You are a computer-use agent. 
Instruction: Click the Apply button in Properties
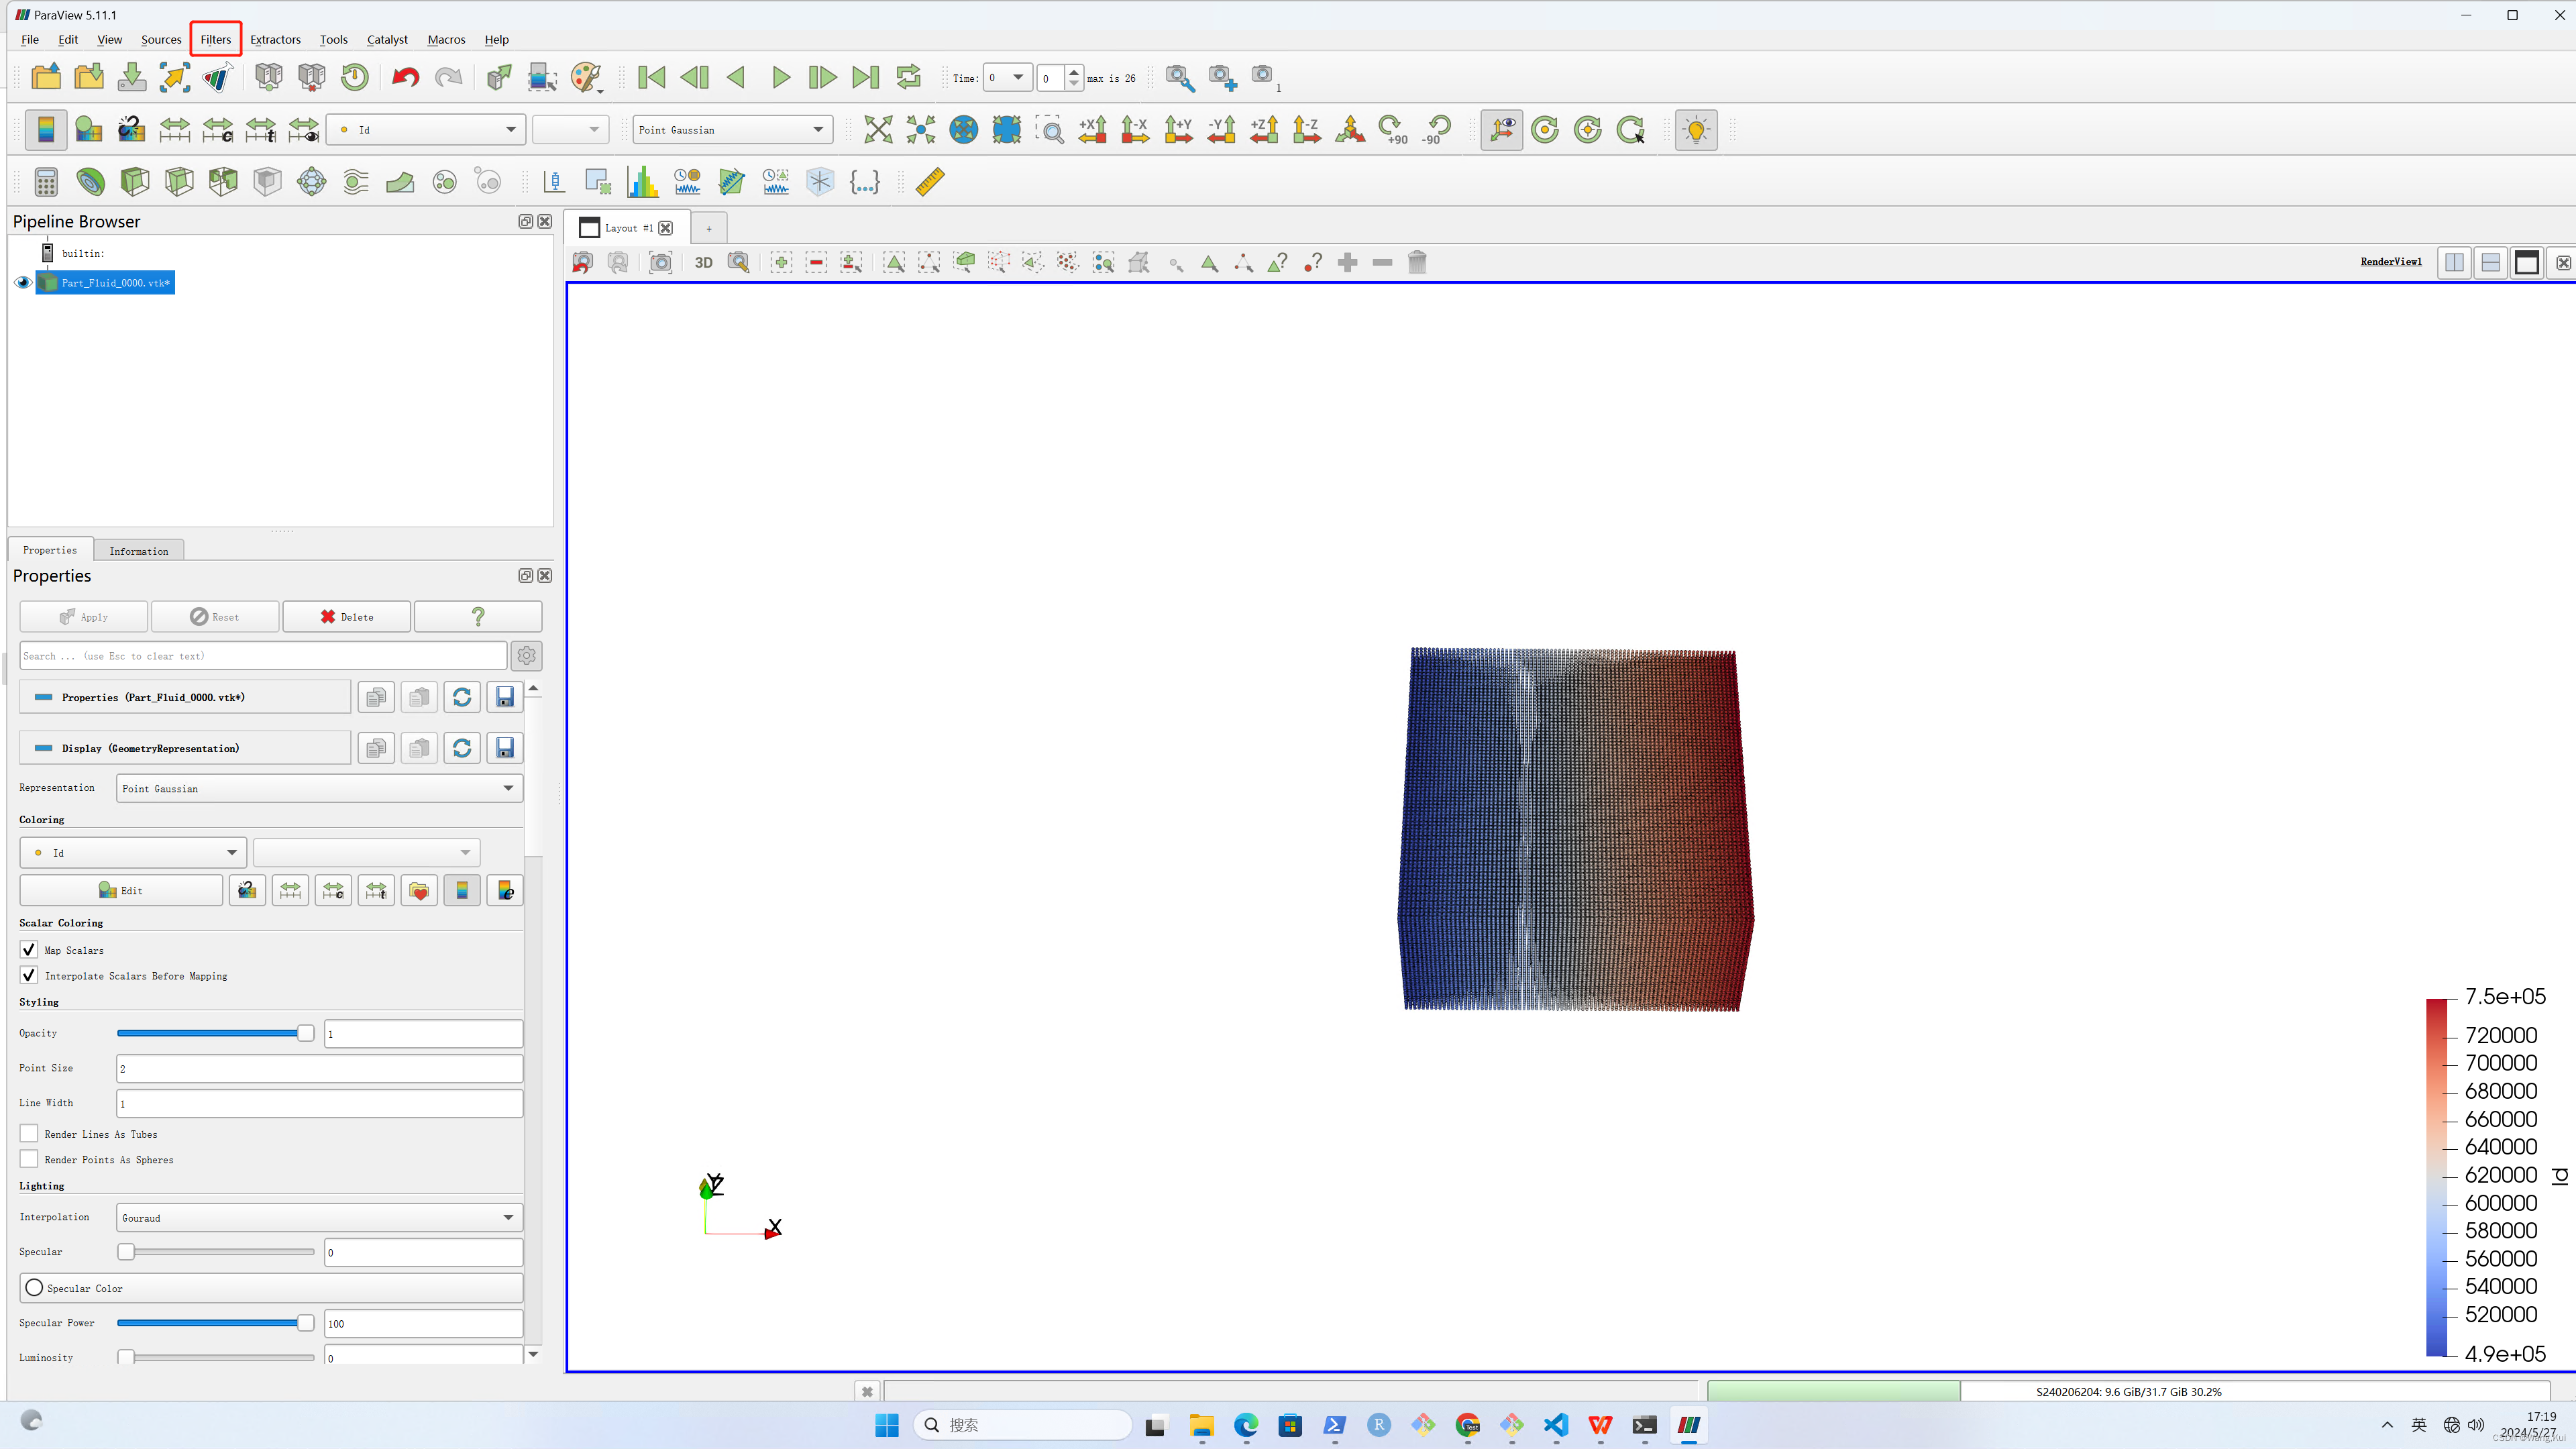pyautogui.click(x=83, y=616)
